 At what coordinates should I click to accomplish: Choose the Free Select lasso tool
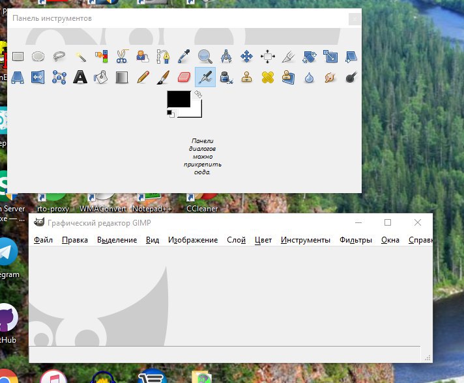pos(59,56)
